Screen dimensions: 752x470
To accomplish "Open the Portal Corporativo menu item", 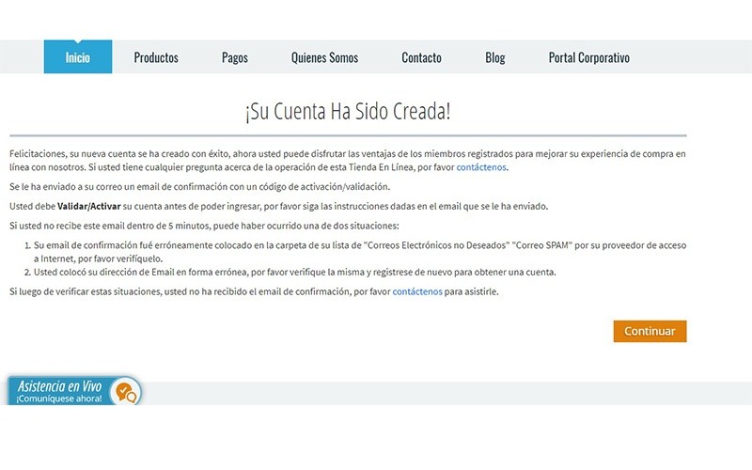I will click(588, 57).
